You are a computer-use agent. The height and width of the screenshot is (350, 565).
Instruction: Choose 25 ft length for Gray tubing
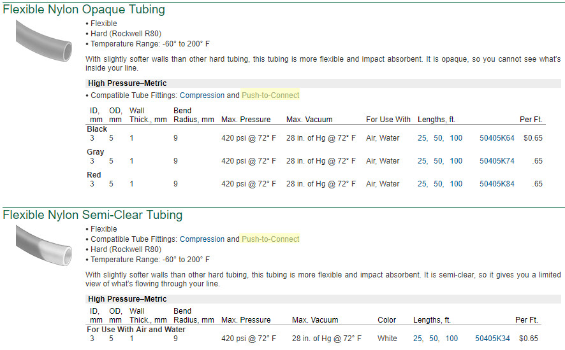tap(422, 161)
